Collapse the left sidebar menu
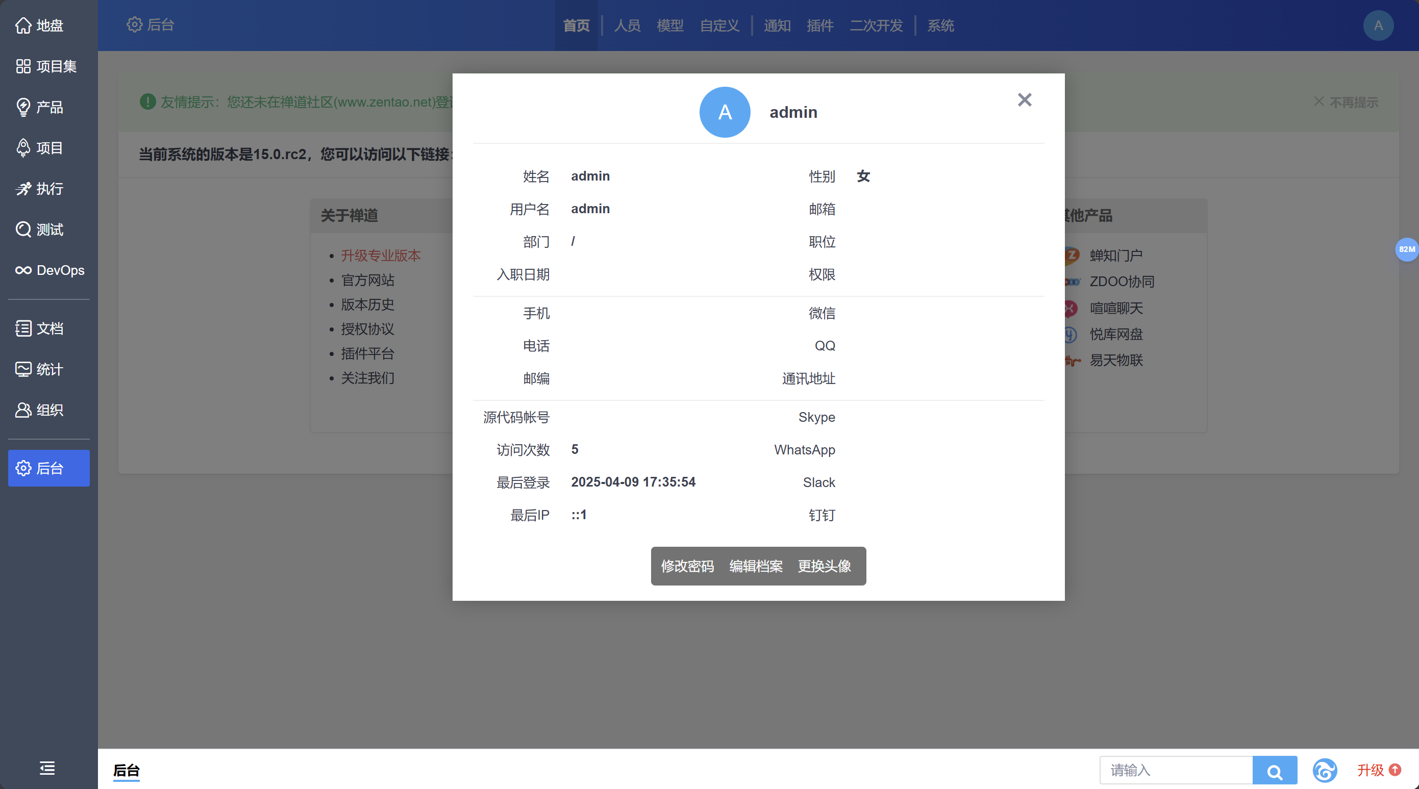1419x789 pixels. click(x=47, y=768)
